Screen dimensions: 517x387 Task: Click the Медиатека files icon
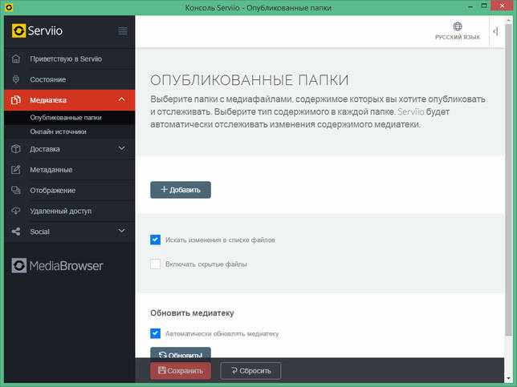click(16, 100)
